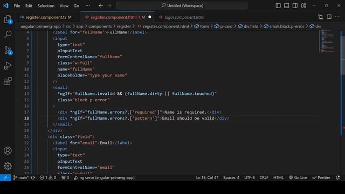Viewport: 345px width, 194px height.
Task: Click Ln 18, Col 47 position indicator
Action: click(207, 177)
